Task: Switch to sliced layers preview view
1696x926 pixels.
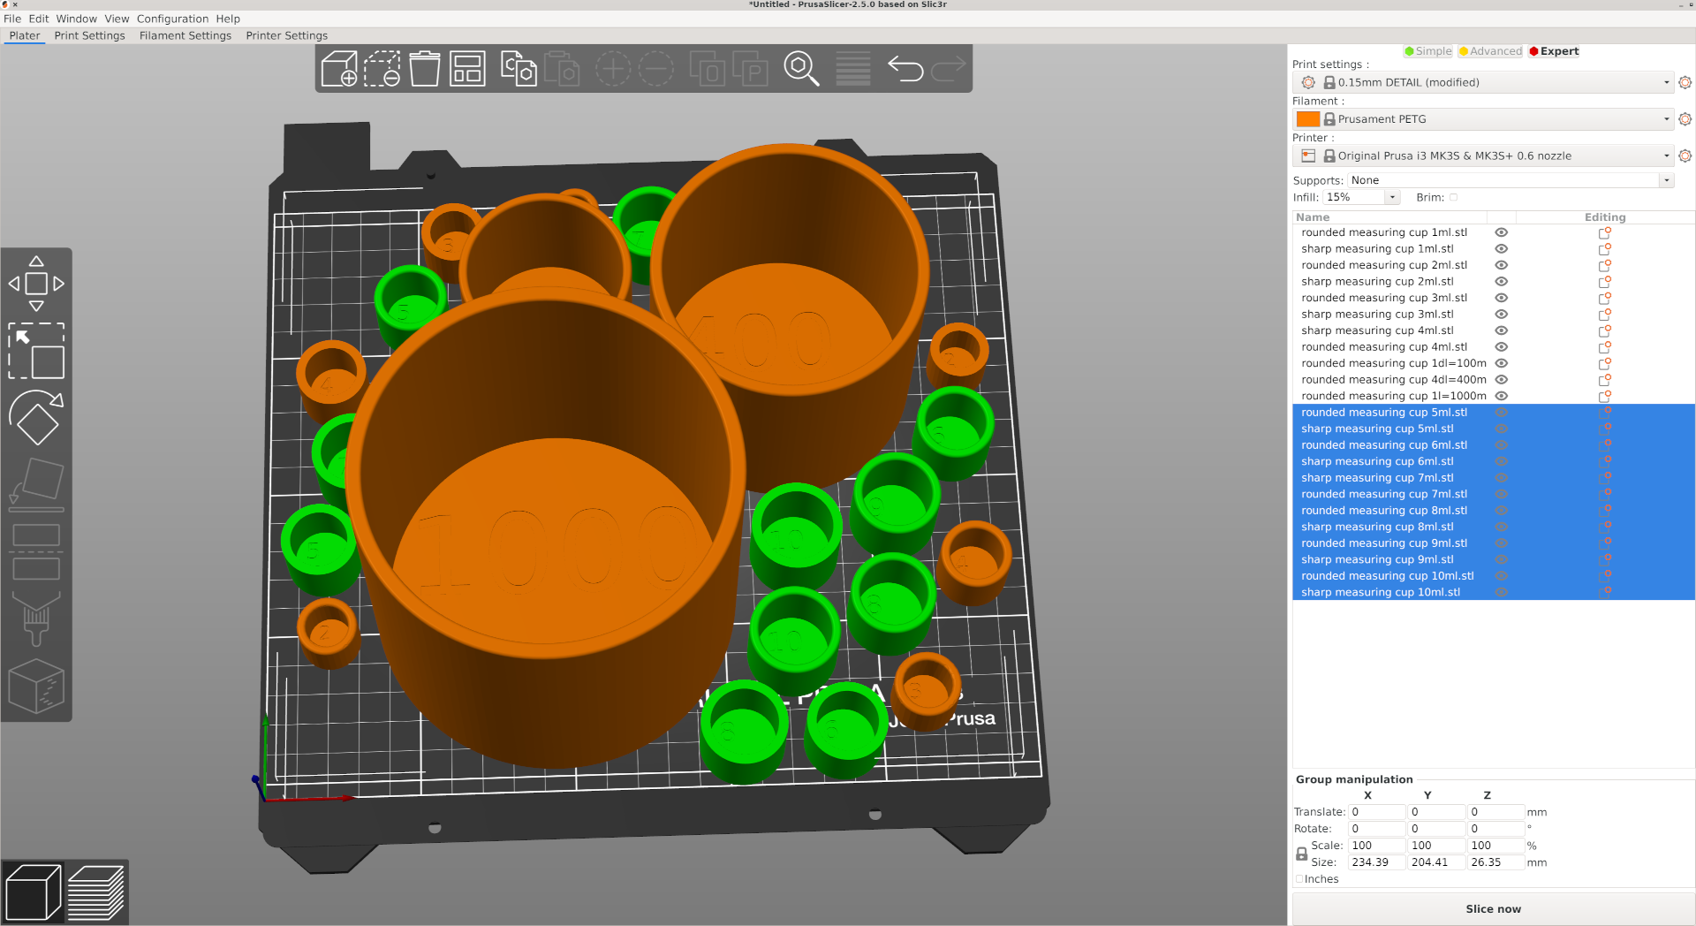Action: (96, 892)
